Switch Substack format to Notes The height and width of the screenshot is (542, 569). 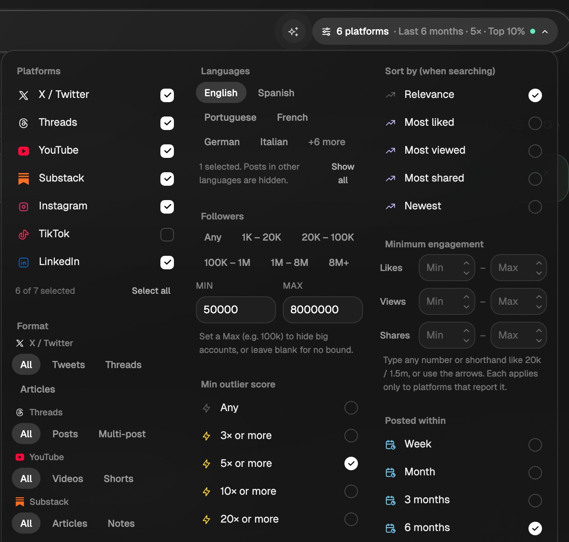pos(121,523)
